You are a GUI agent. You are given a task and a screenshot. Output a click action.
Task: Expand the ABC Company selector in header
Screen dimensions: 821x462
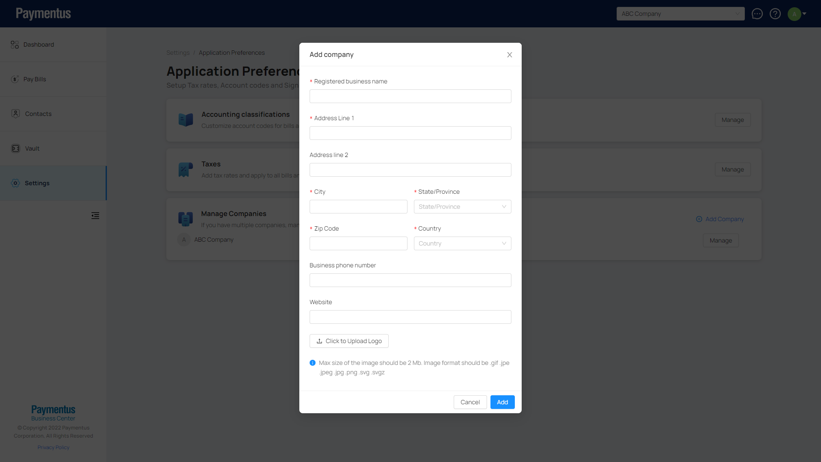(680, 14)
